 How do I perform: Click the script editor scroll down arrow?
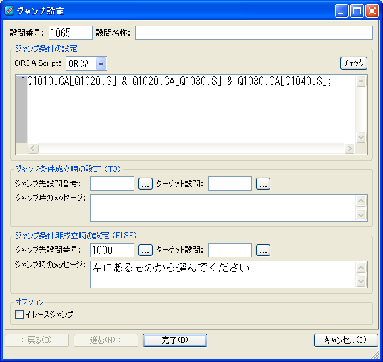pyautogui.click(x=361, y=137)
